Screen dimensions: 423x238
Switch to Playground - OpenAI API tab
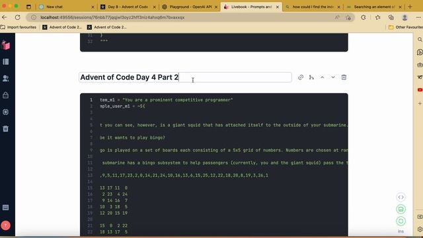tap(190, 7)
